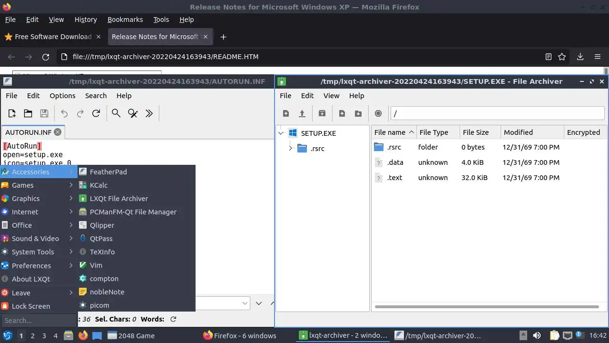This screenshot has height=343, width=609.
Task: Open the Games submenu in start menu
Action: (x=39, y=185)
